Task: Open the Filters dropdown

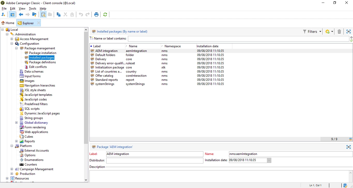Action: point(312,32)
